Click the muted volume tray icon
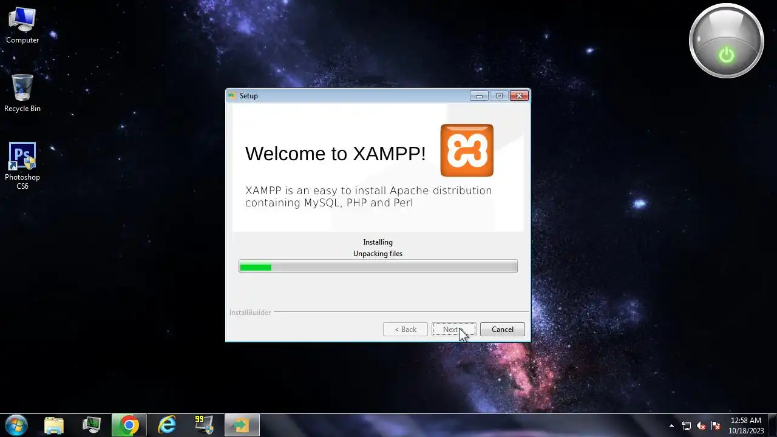The image size is (777, 437). tap(701, 425)
